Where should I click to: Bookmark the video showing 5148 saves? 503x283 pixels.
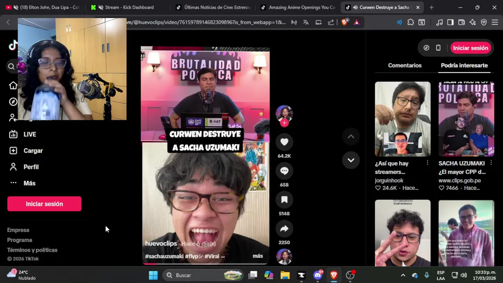(284, 200)
